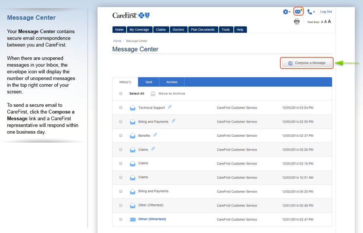
Task: Open the Technical Support message subject
Action: (x=152, y=108)
